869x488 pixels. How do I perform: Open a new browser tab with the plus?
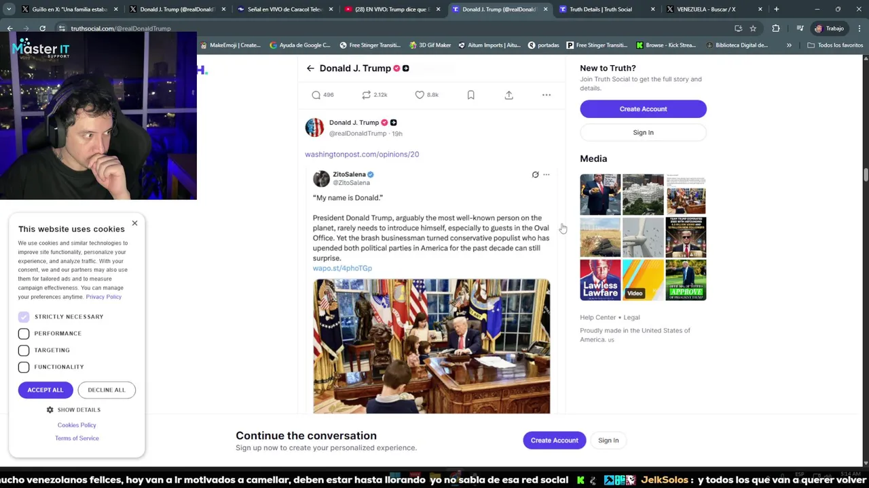pyautogui.click(x=776, y=9)
